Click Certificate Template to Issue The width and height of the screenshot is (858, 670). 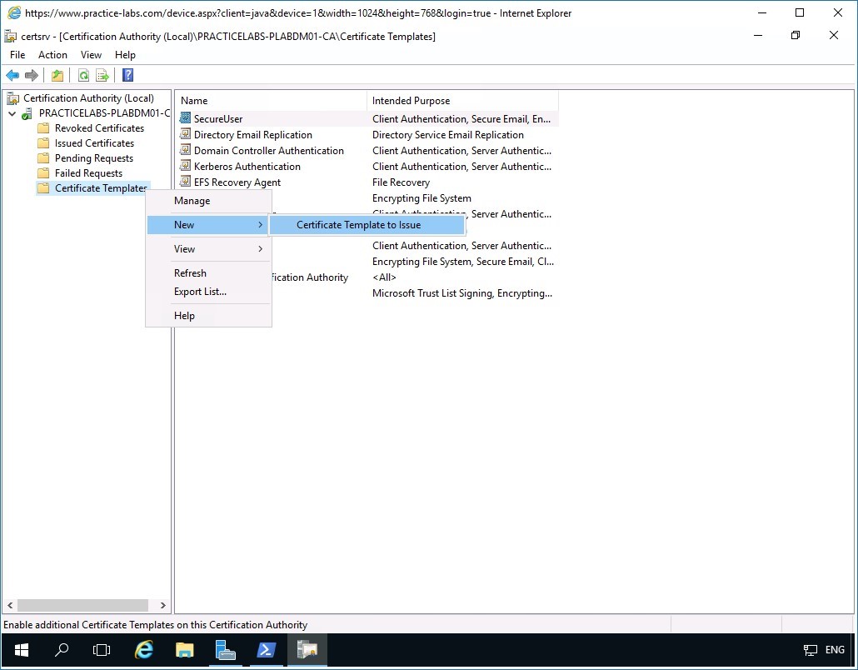(358, 224)
